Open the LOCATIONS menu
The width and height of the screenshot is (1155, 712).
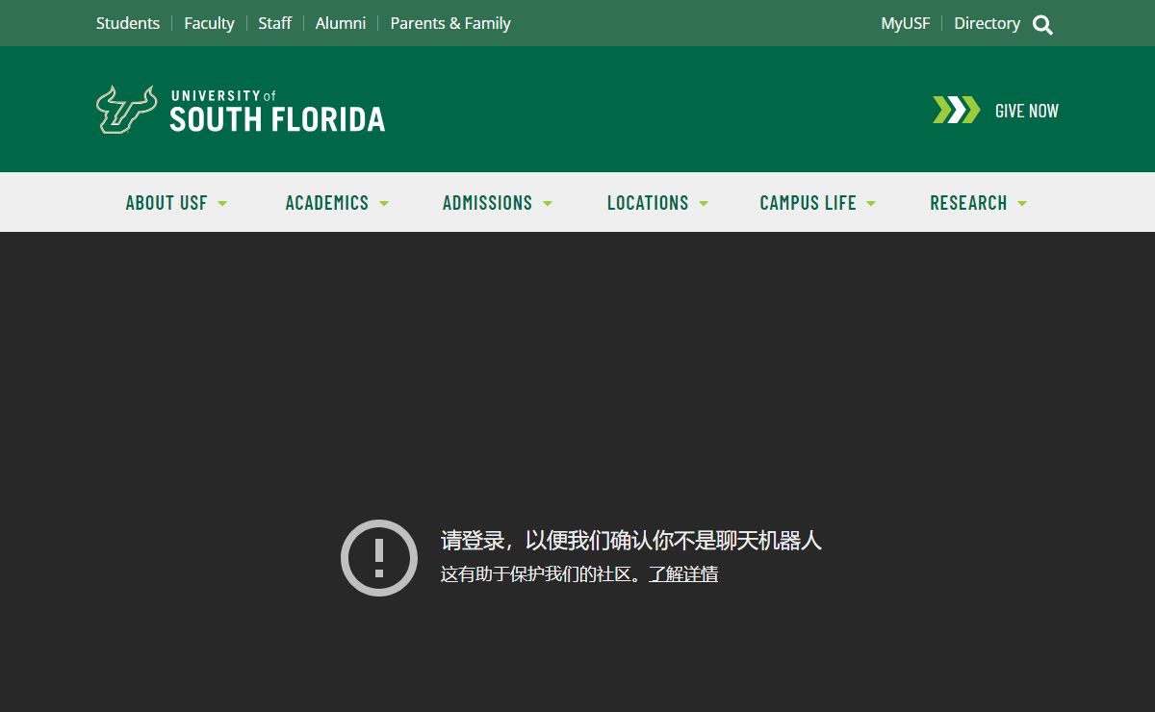click(648, 203)
